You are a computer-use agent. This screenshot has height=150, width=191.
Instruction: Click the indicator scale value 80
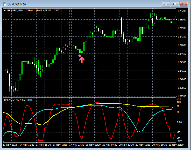click(x=179, y=106)
